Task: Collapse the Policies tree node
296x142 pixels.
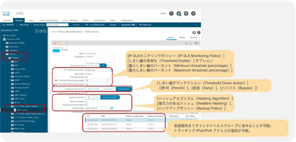Action: (4, 54)
